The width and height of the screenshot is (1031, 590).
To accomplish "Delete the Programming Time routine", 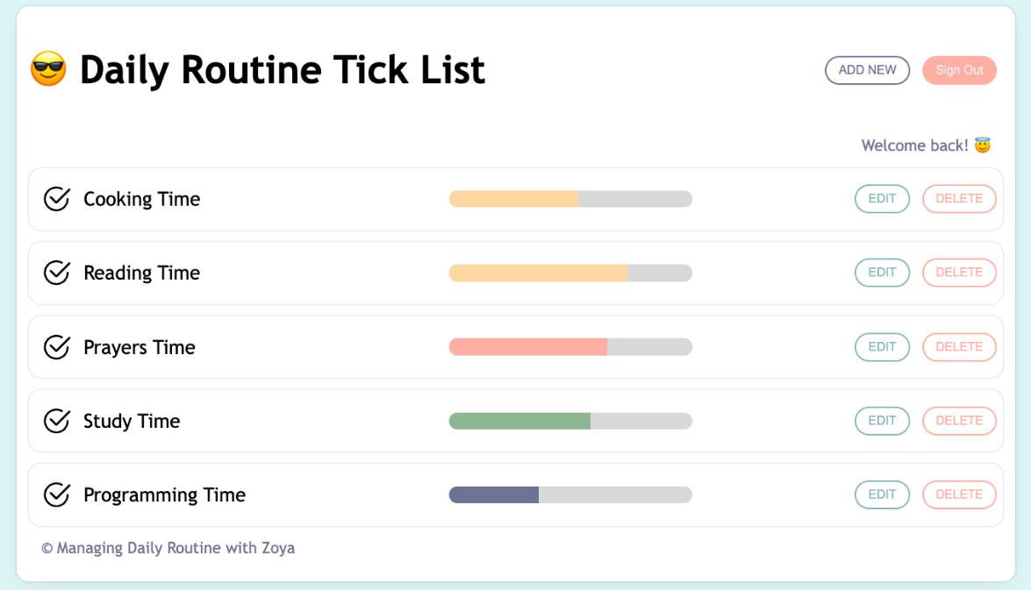I will coord(959,494).
